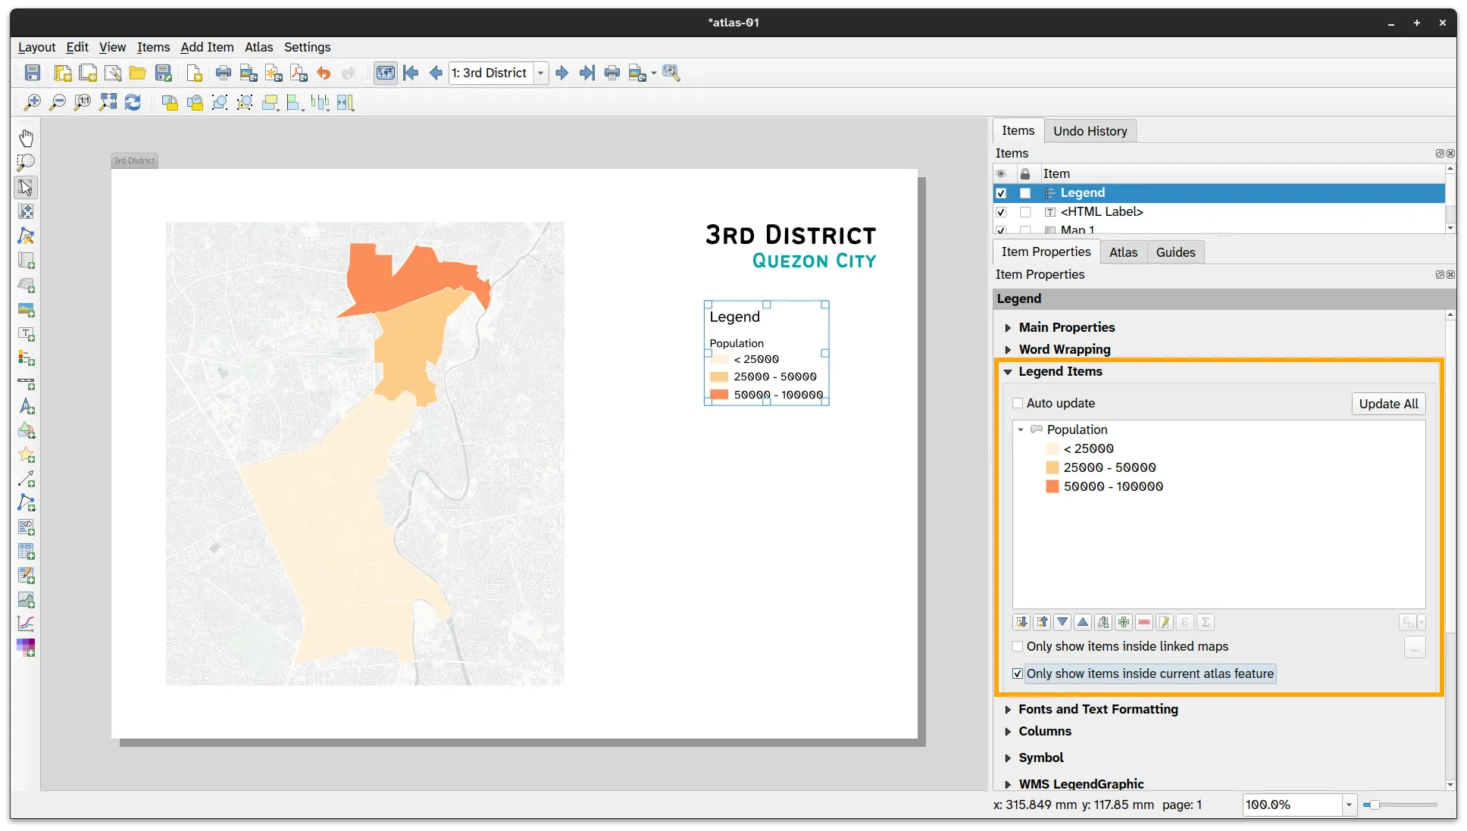Open the Atlas menu
Viewport: 1467px width, 831px height.
pyautogui.click(x=258, y=47)
